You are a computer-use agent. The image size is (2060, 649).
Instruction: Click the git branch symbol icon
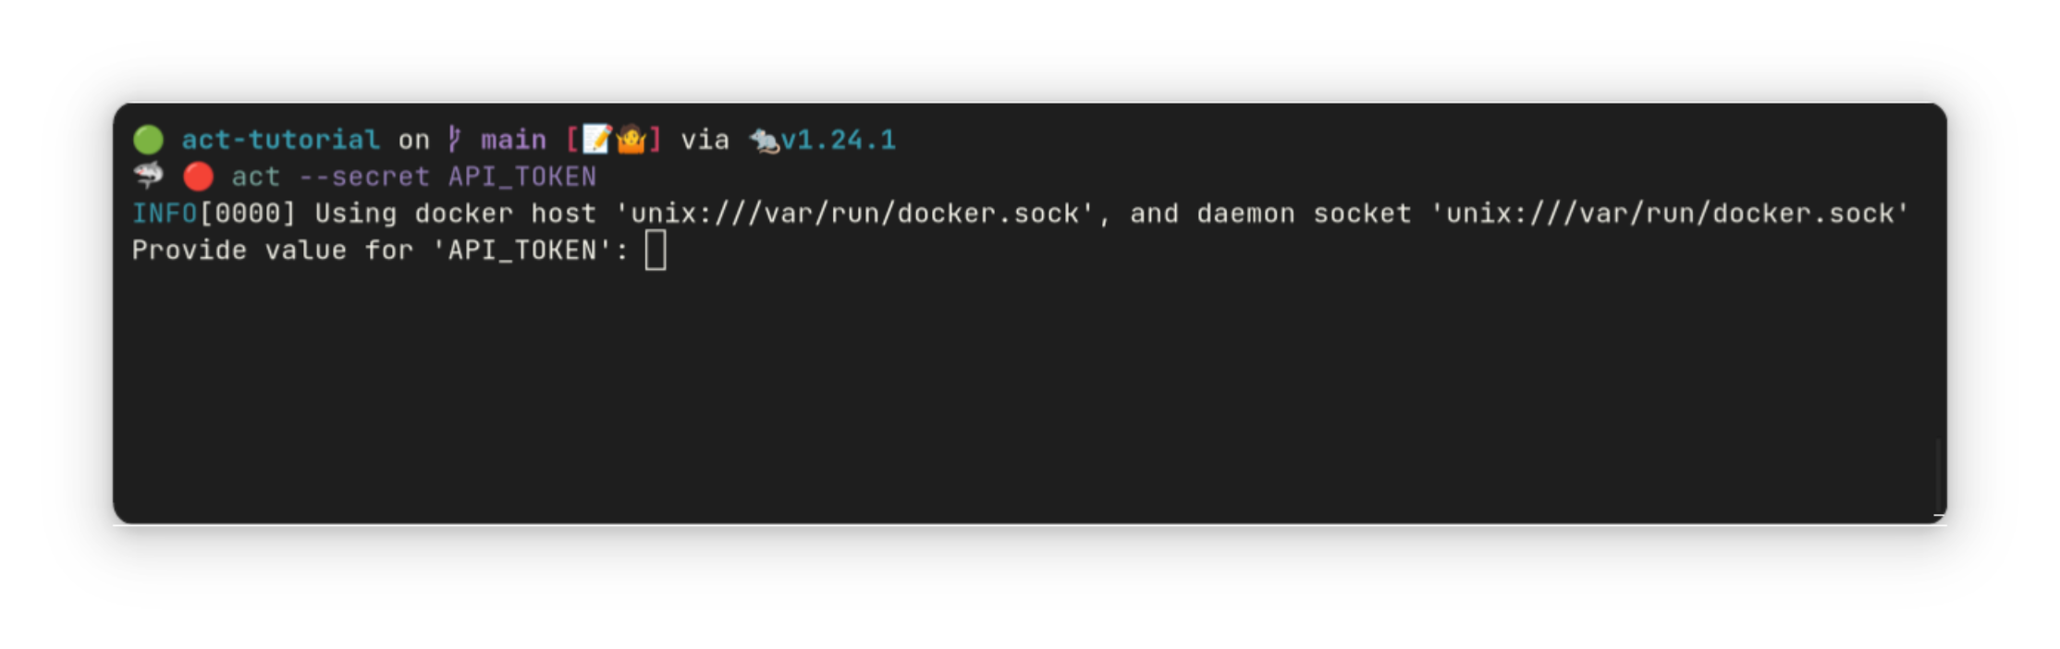click(454, 140)
